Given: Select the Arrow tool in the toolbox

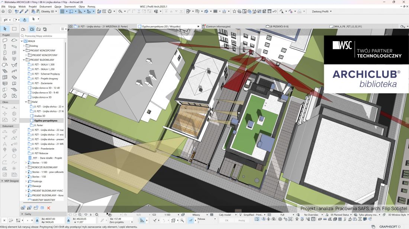Looking at the screenshot, I should tap(5, 29).
